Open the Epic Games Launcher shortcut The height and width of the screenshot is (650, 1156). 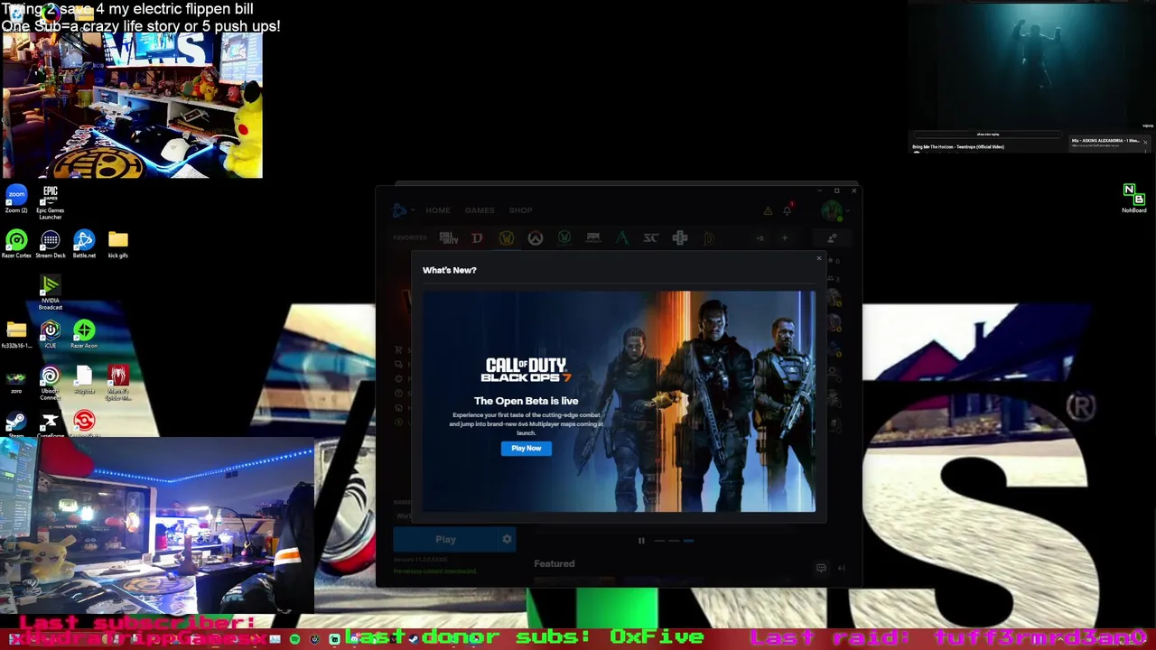[x=50, y=202]
